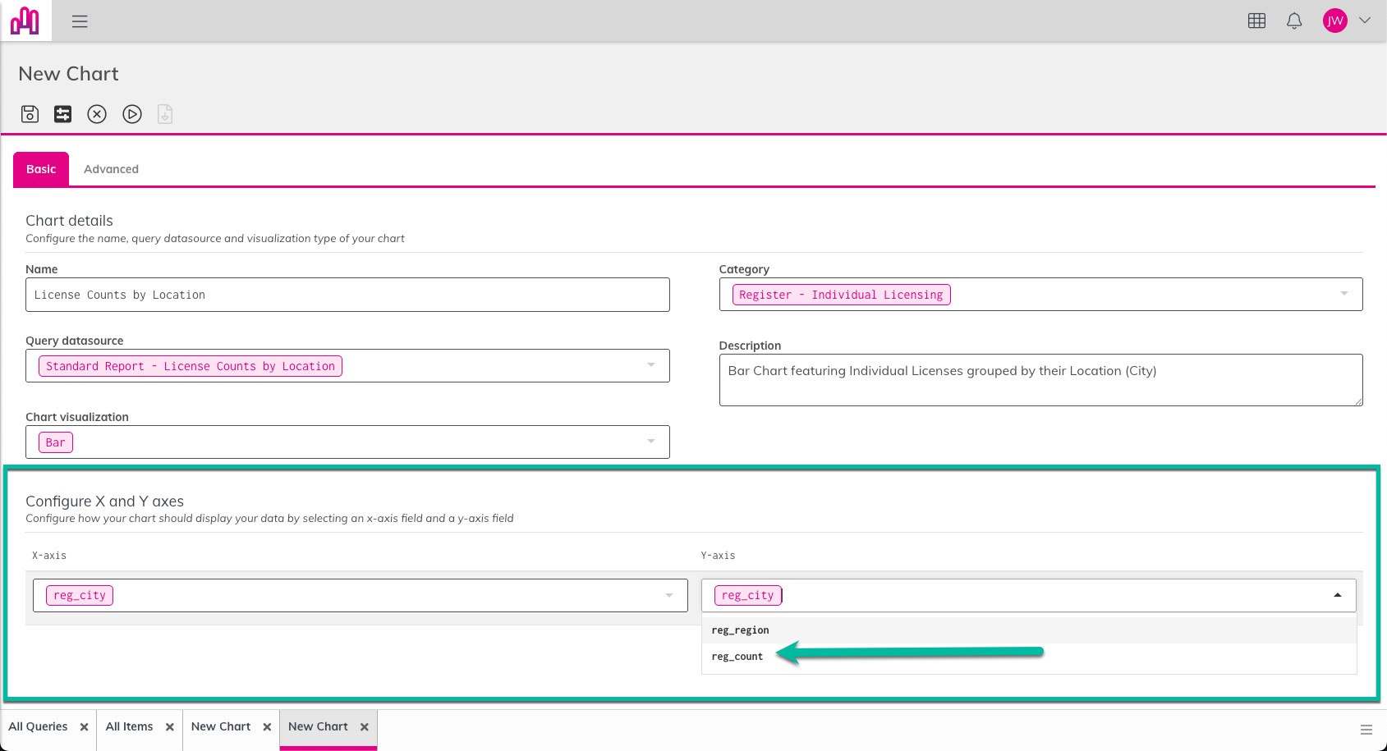Switch to the Advanced tab
Image resolution: width=1387 pixels, height=751 pixels.
111,169
